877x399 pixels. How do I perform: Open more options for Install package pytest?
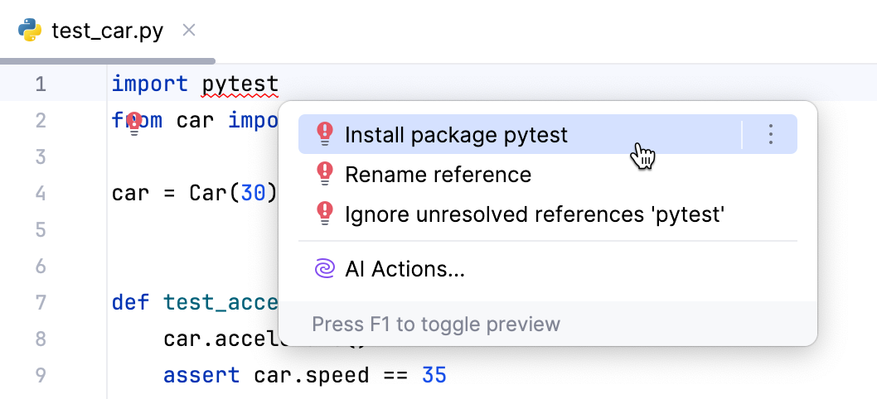[x=771, y=134]
